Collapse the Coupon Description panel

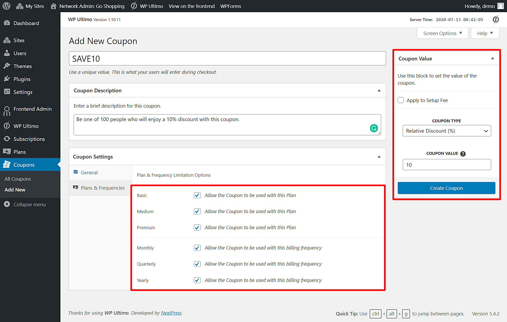[379, 90]
